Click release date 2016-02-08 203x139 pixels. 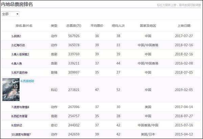click(184, 64)
